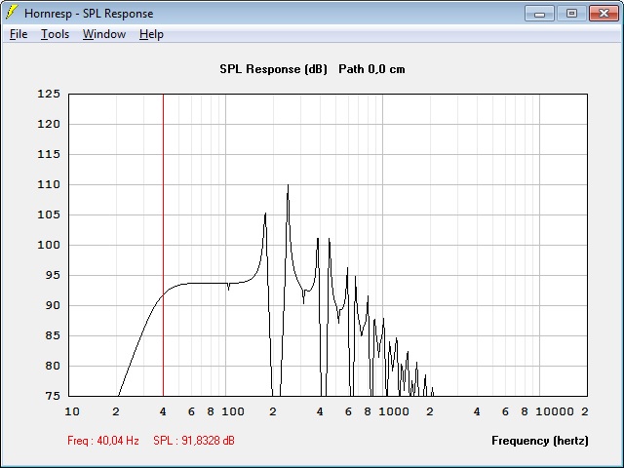
Task: Click the 'SPL Response (dB)' chart title
Action: point(273,69)
